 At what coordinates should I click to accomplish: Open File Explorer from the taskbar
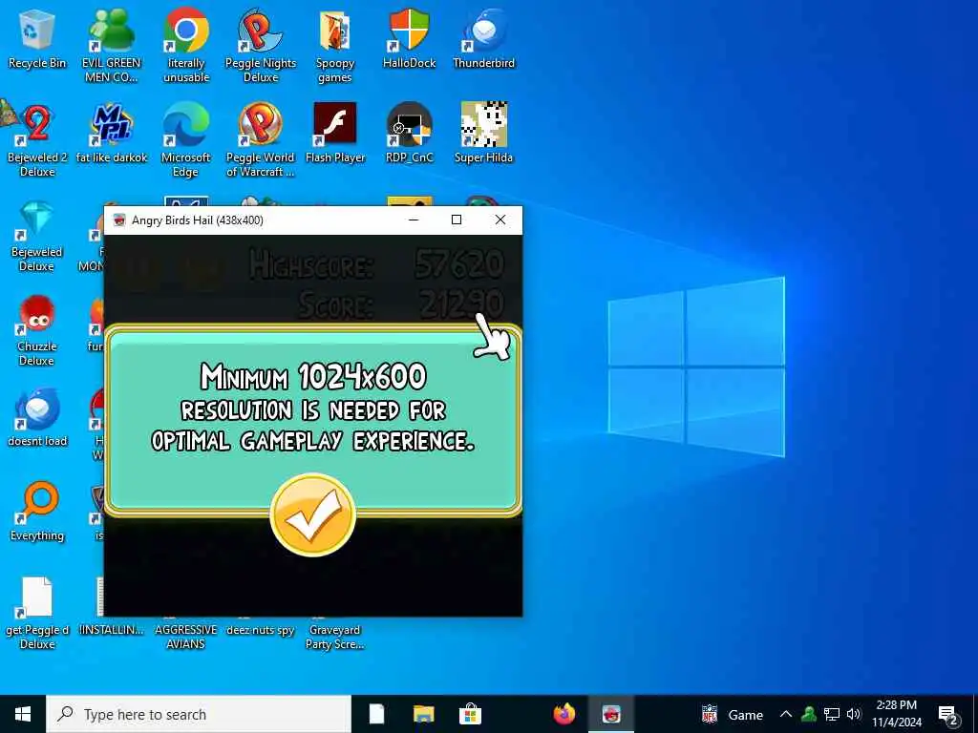click(423, 714)
